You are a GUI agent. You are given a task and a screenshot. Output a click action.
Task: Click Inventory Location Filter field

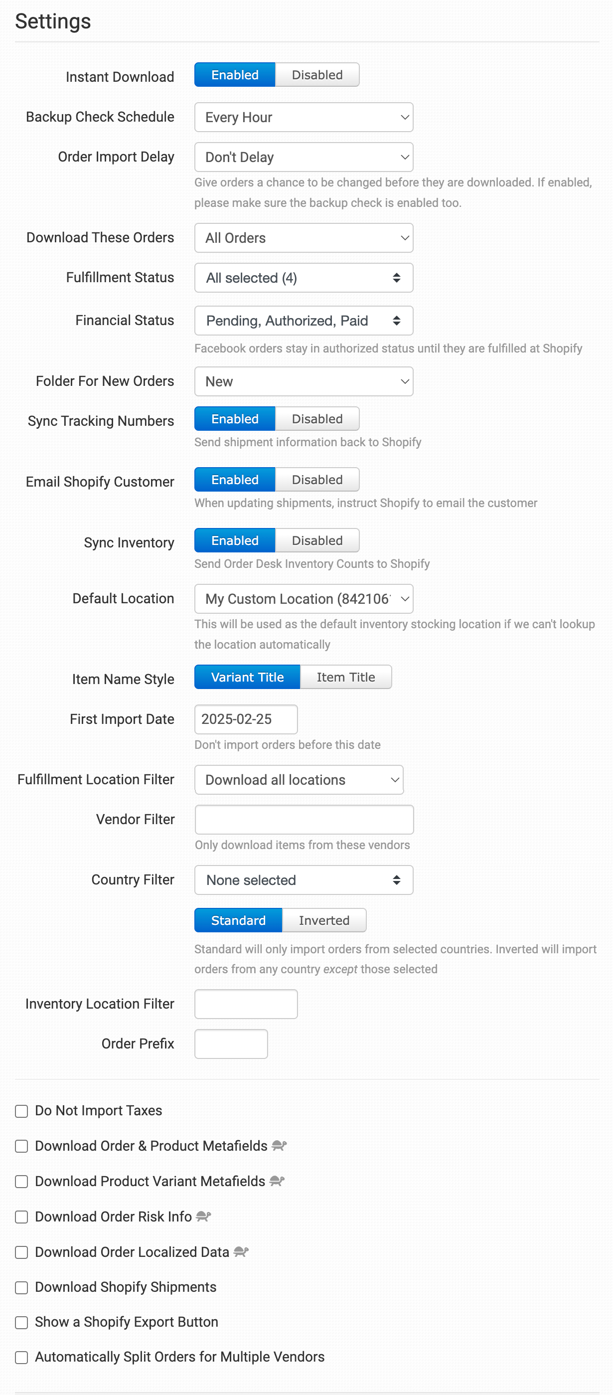pos(246,1004)
